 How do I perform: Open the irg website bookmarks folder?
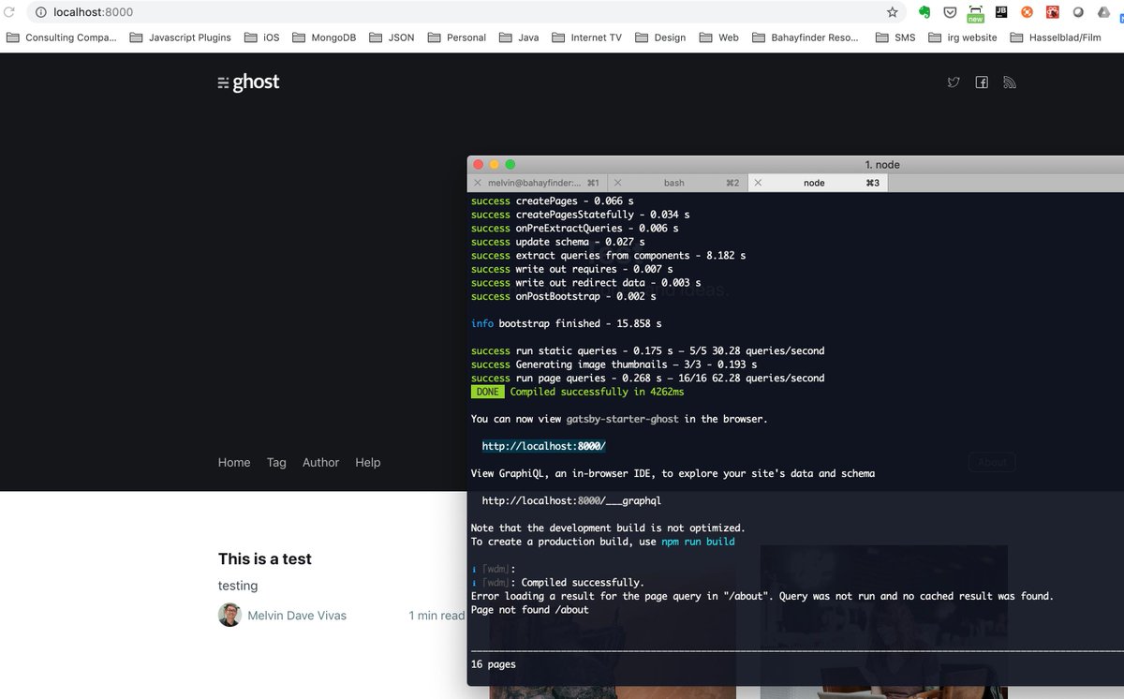pos(963,37)
